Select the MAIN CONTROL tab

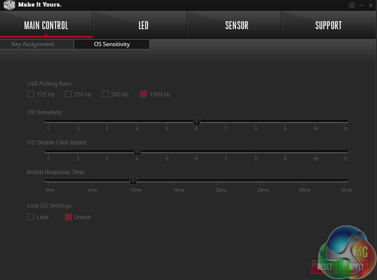(46, 25)
